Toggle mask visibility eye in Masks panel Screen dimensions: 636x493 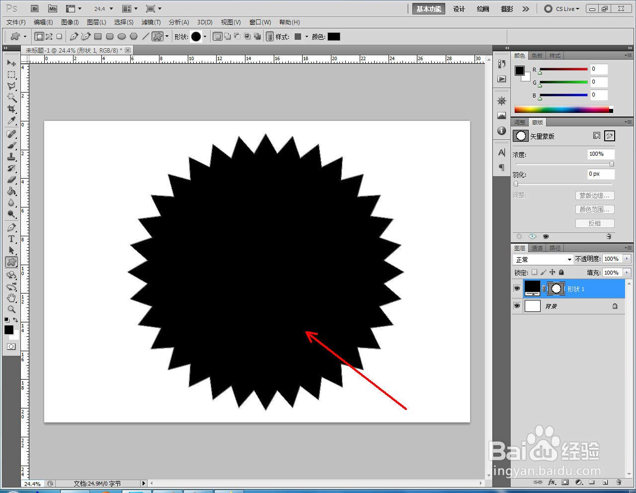click(x=546, y=236)
